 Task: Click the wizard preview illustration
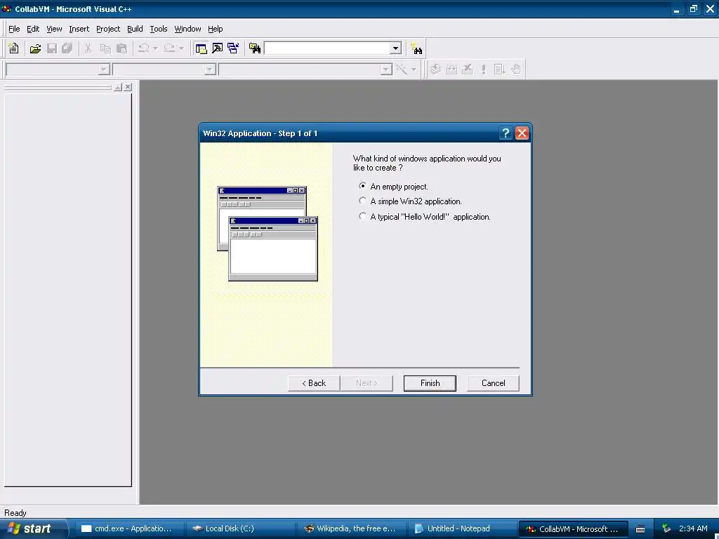click(x=268, y=233)
